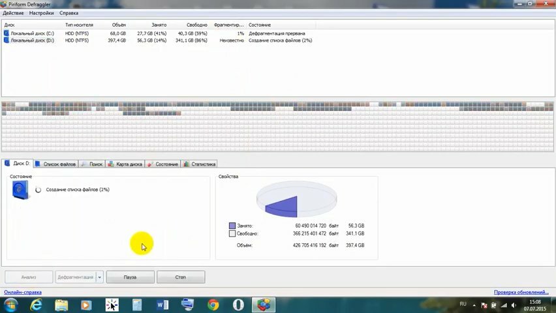
Task: Click the Состояние tab icon
Action: (x=150, y=164)
